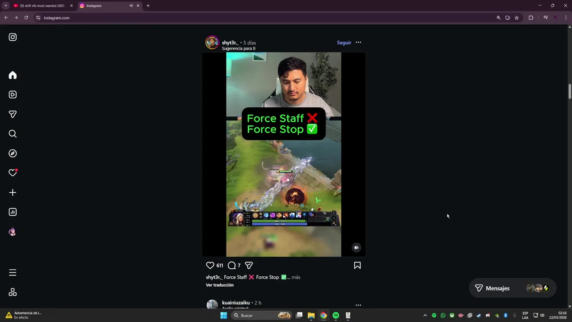572x322 pixels.
Task: Expand the caption with 'más'
Action: (x=296, y=277)
